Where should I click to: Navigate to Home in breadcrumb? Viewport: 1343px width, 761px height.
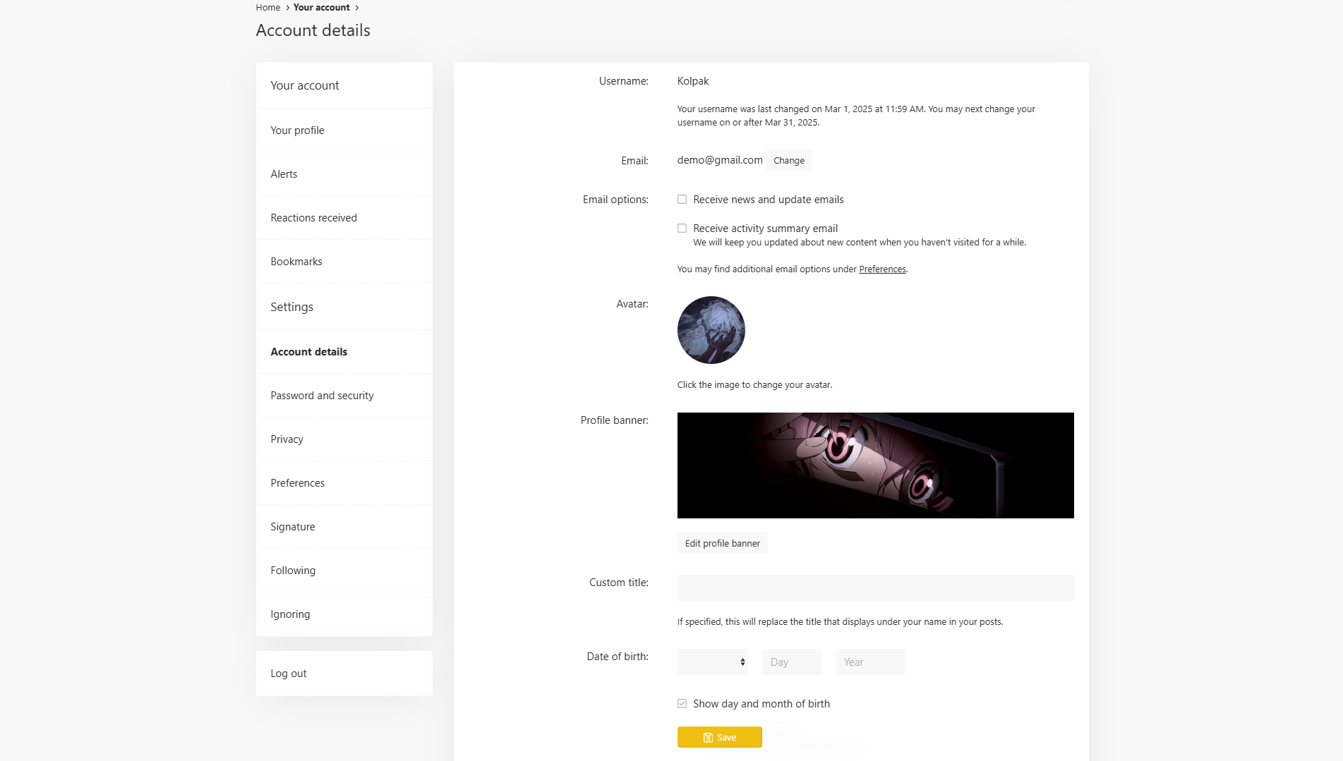pos(267,8)
